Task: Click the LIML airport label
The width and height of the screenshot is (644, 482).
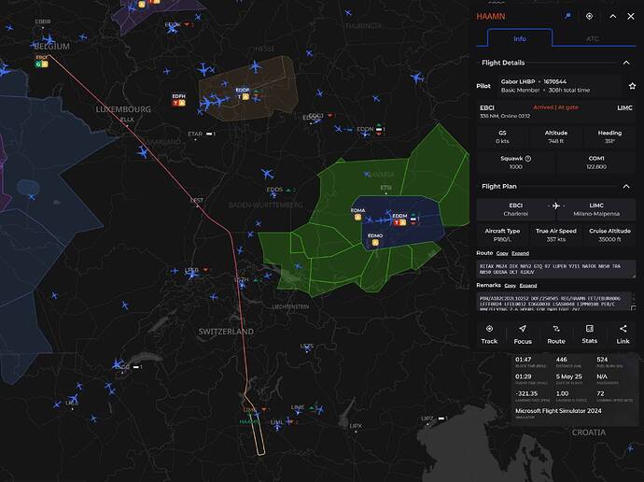Action: pos(277,422)
